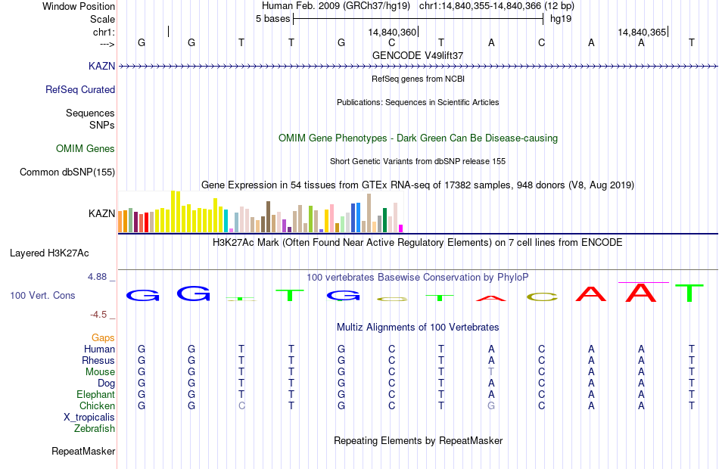The height and width of the screenshot is (469, 719).
Task: Open the RefSeq Curated track label
Action: (x=79, y=89)
